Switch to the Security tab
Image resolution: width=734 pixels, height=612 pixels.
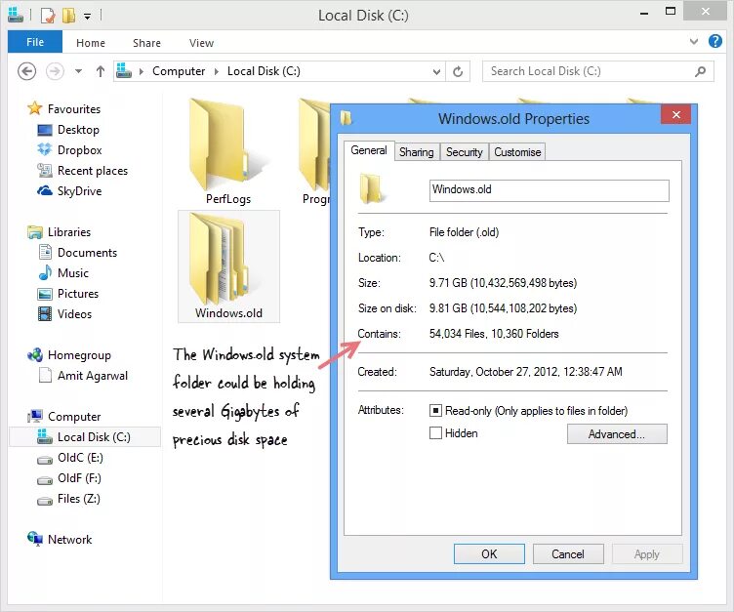[464, 152]
